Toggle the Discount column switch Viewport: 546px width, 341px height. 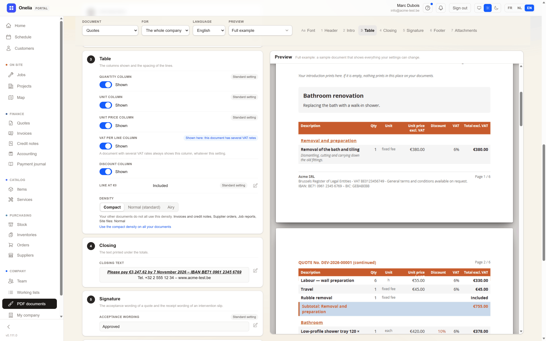click(x=106, y=172)
